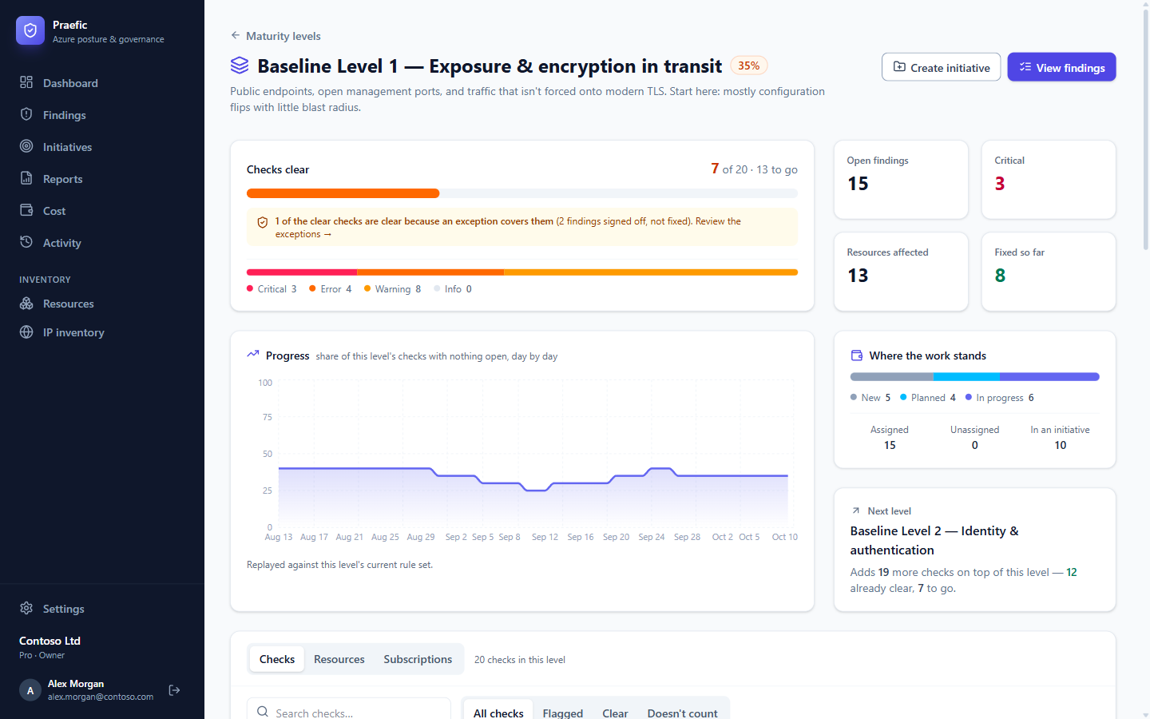Click the Initiatives target icon
The image size is (1150, 719).
[26, 146]
